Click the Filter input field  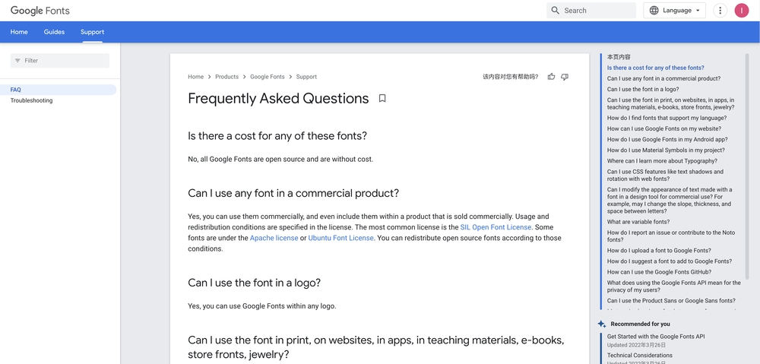point(60,61)
